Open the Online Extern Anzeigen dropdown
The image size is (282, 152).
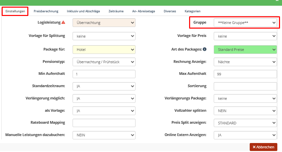(245, 135)
